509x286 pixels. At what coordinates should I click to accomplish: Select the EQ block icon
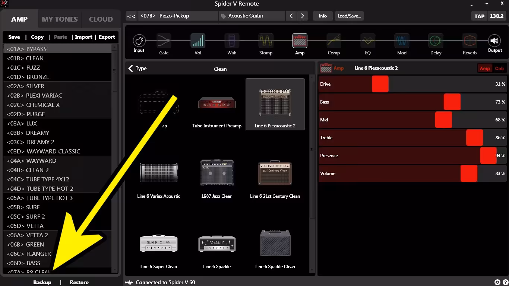coord(368,41)
